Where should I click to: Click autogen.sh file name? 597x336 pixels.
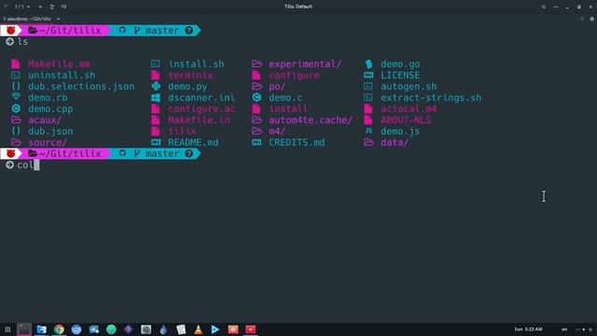[x=409, y=87]
